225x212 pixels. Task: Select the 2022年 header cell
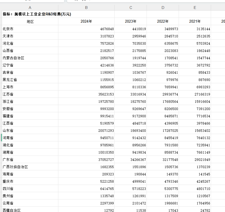click(x=163, y=22)
